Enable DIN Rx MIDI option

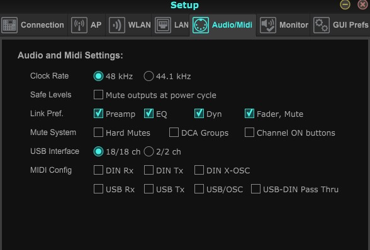pos(98,170)
